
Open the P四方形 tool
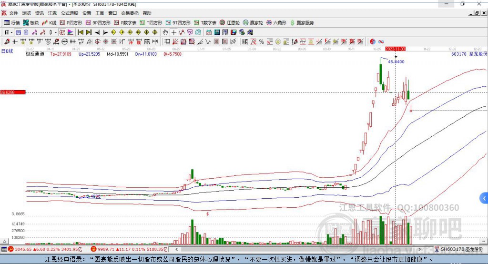[x=71, y=23]
